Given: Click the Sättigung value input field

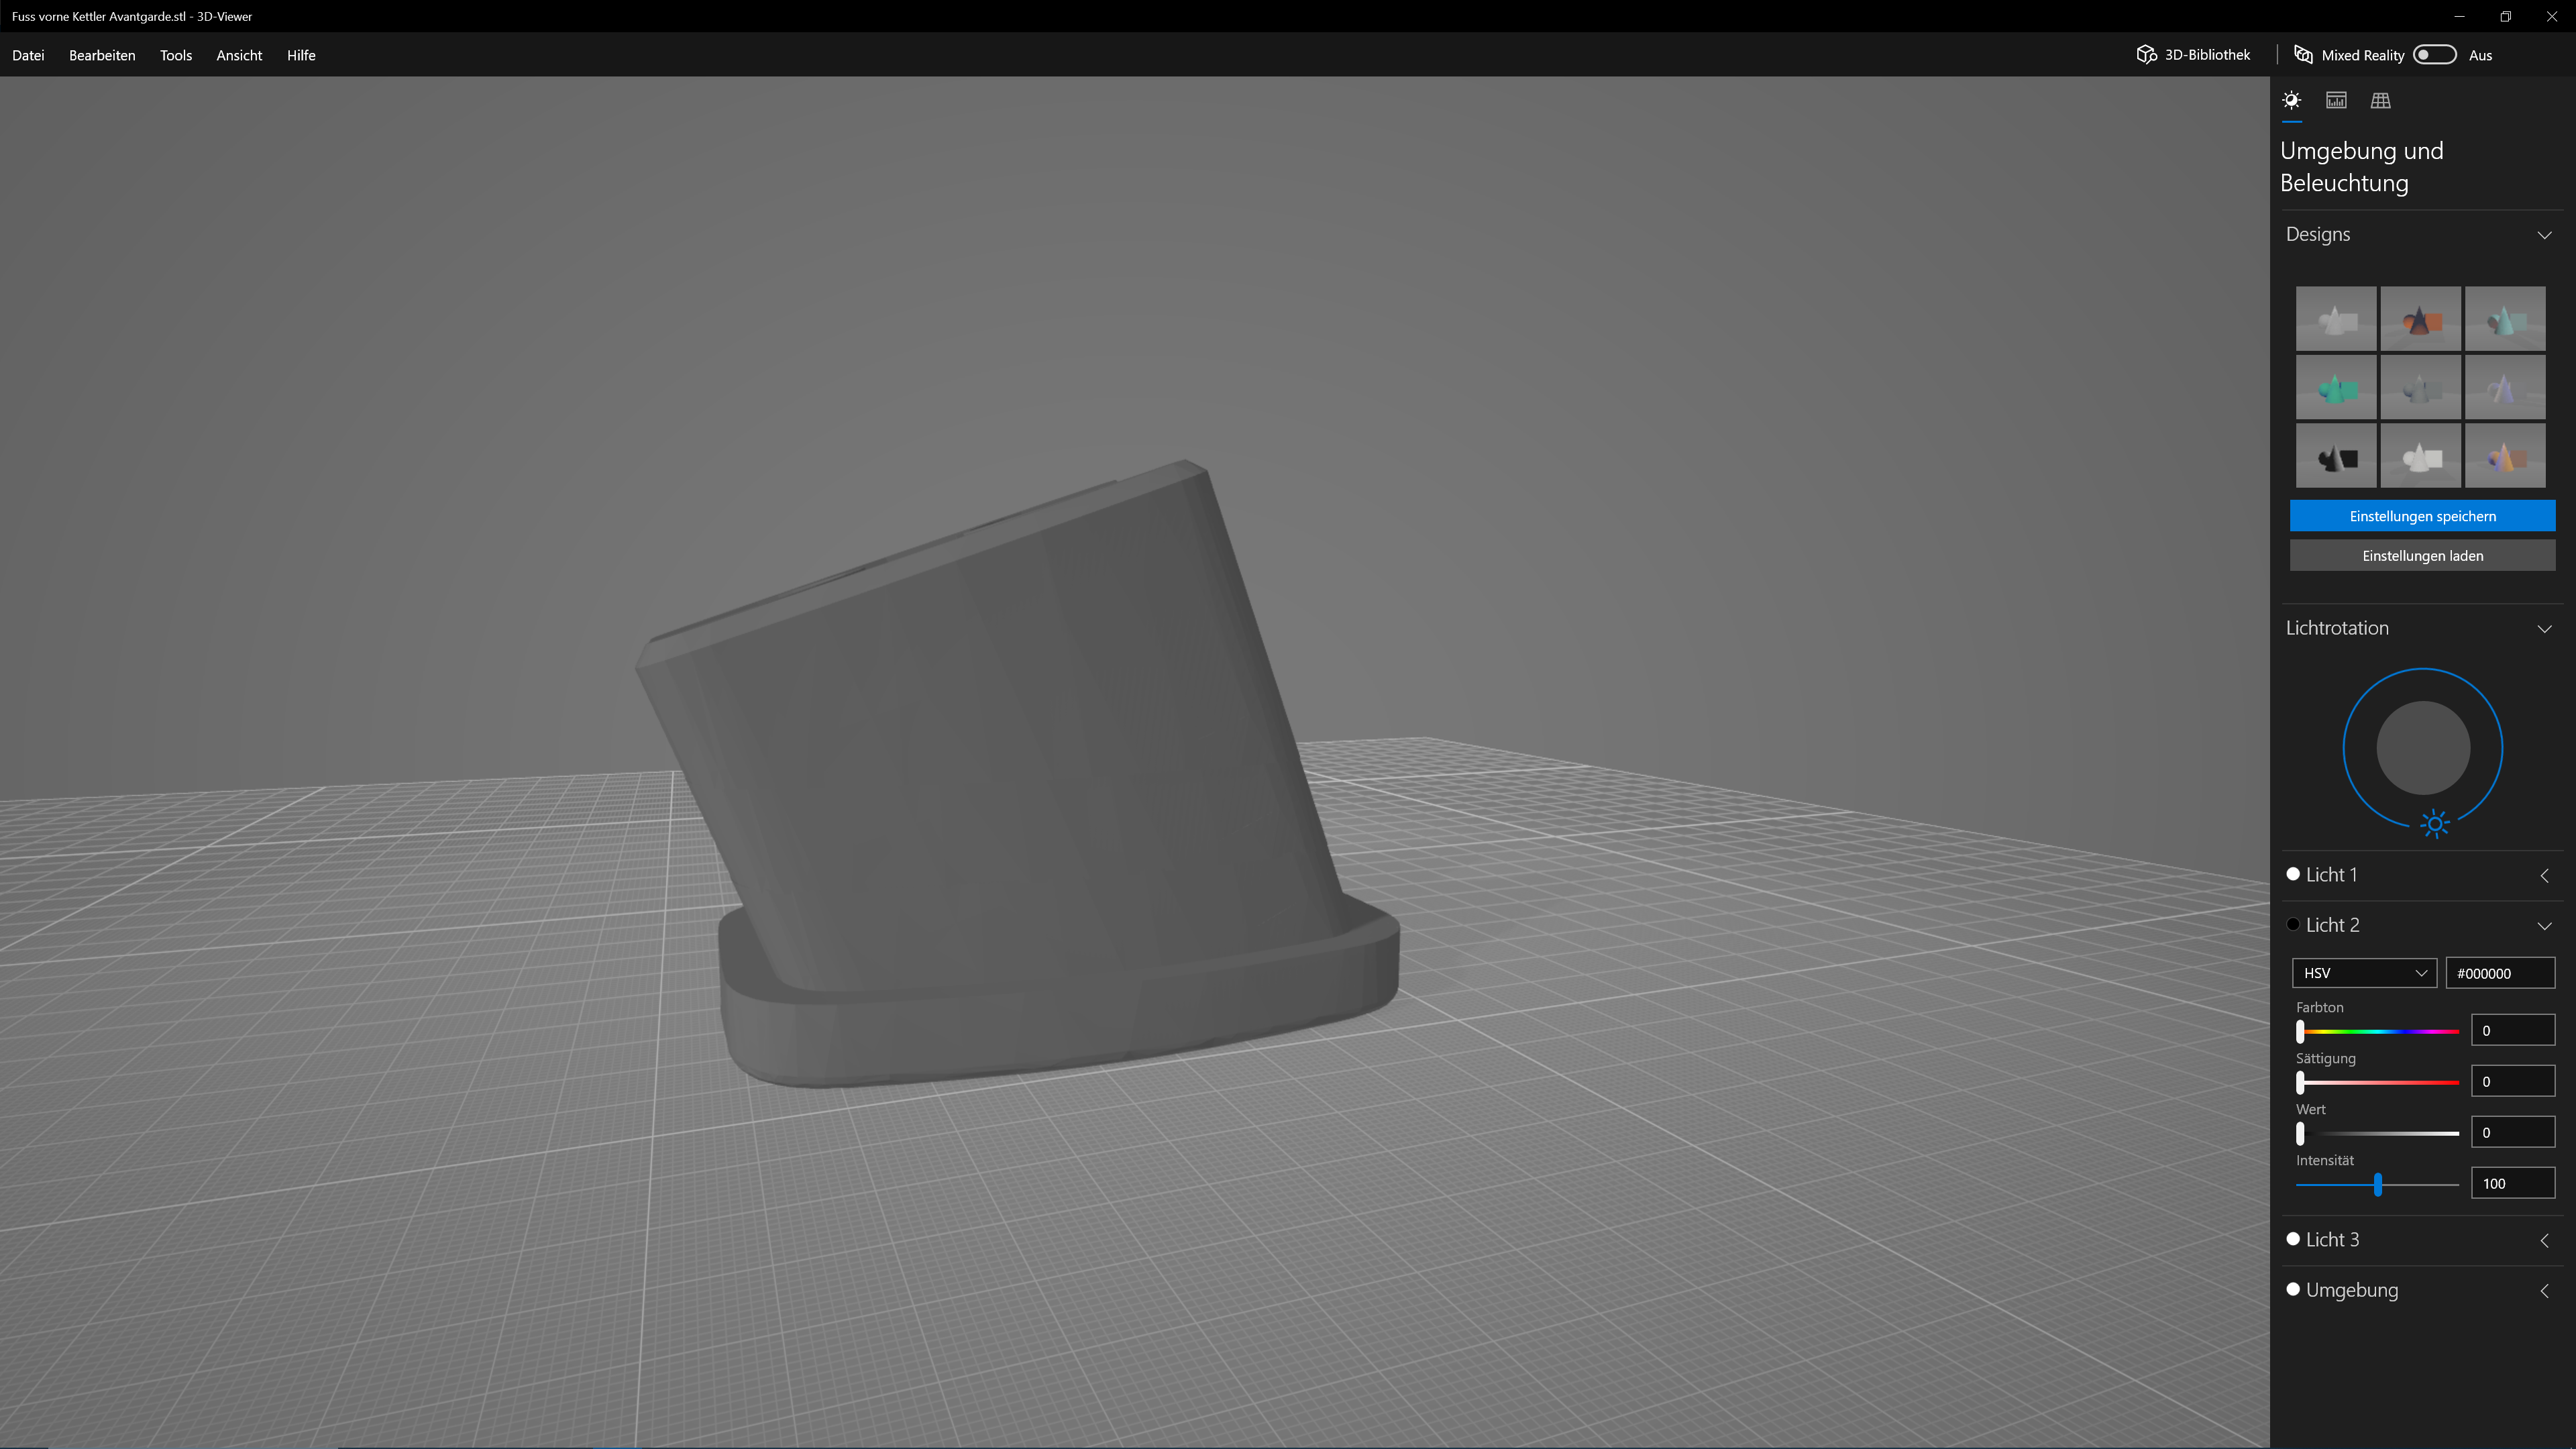Looking at the screenshot, I should point(2512,1081).
